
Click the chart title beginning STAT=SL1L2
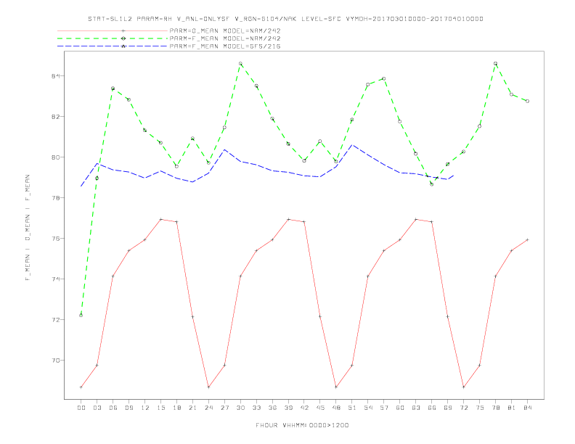click(285, 19)
